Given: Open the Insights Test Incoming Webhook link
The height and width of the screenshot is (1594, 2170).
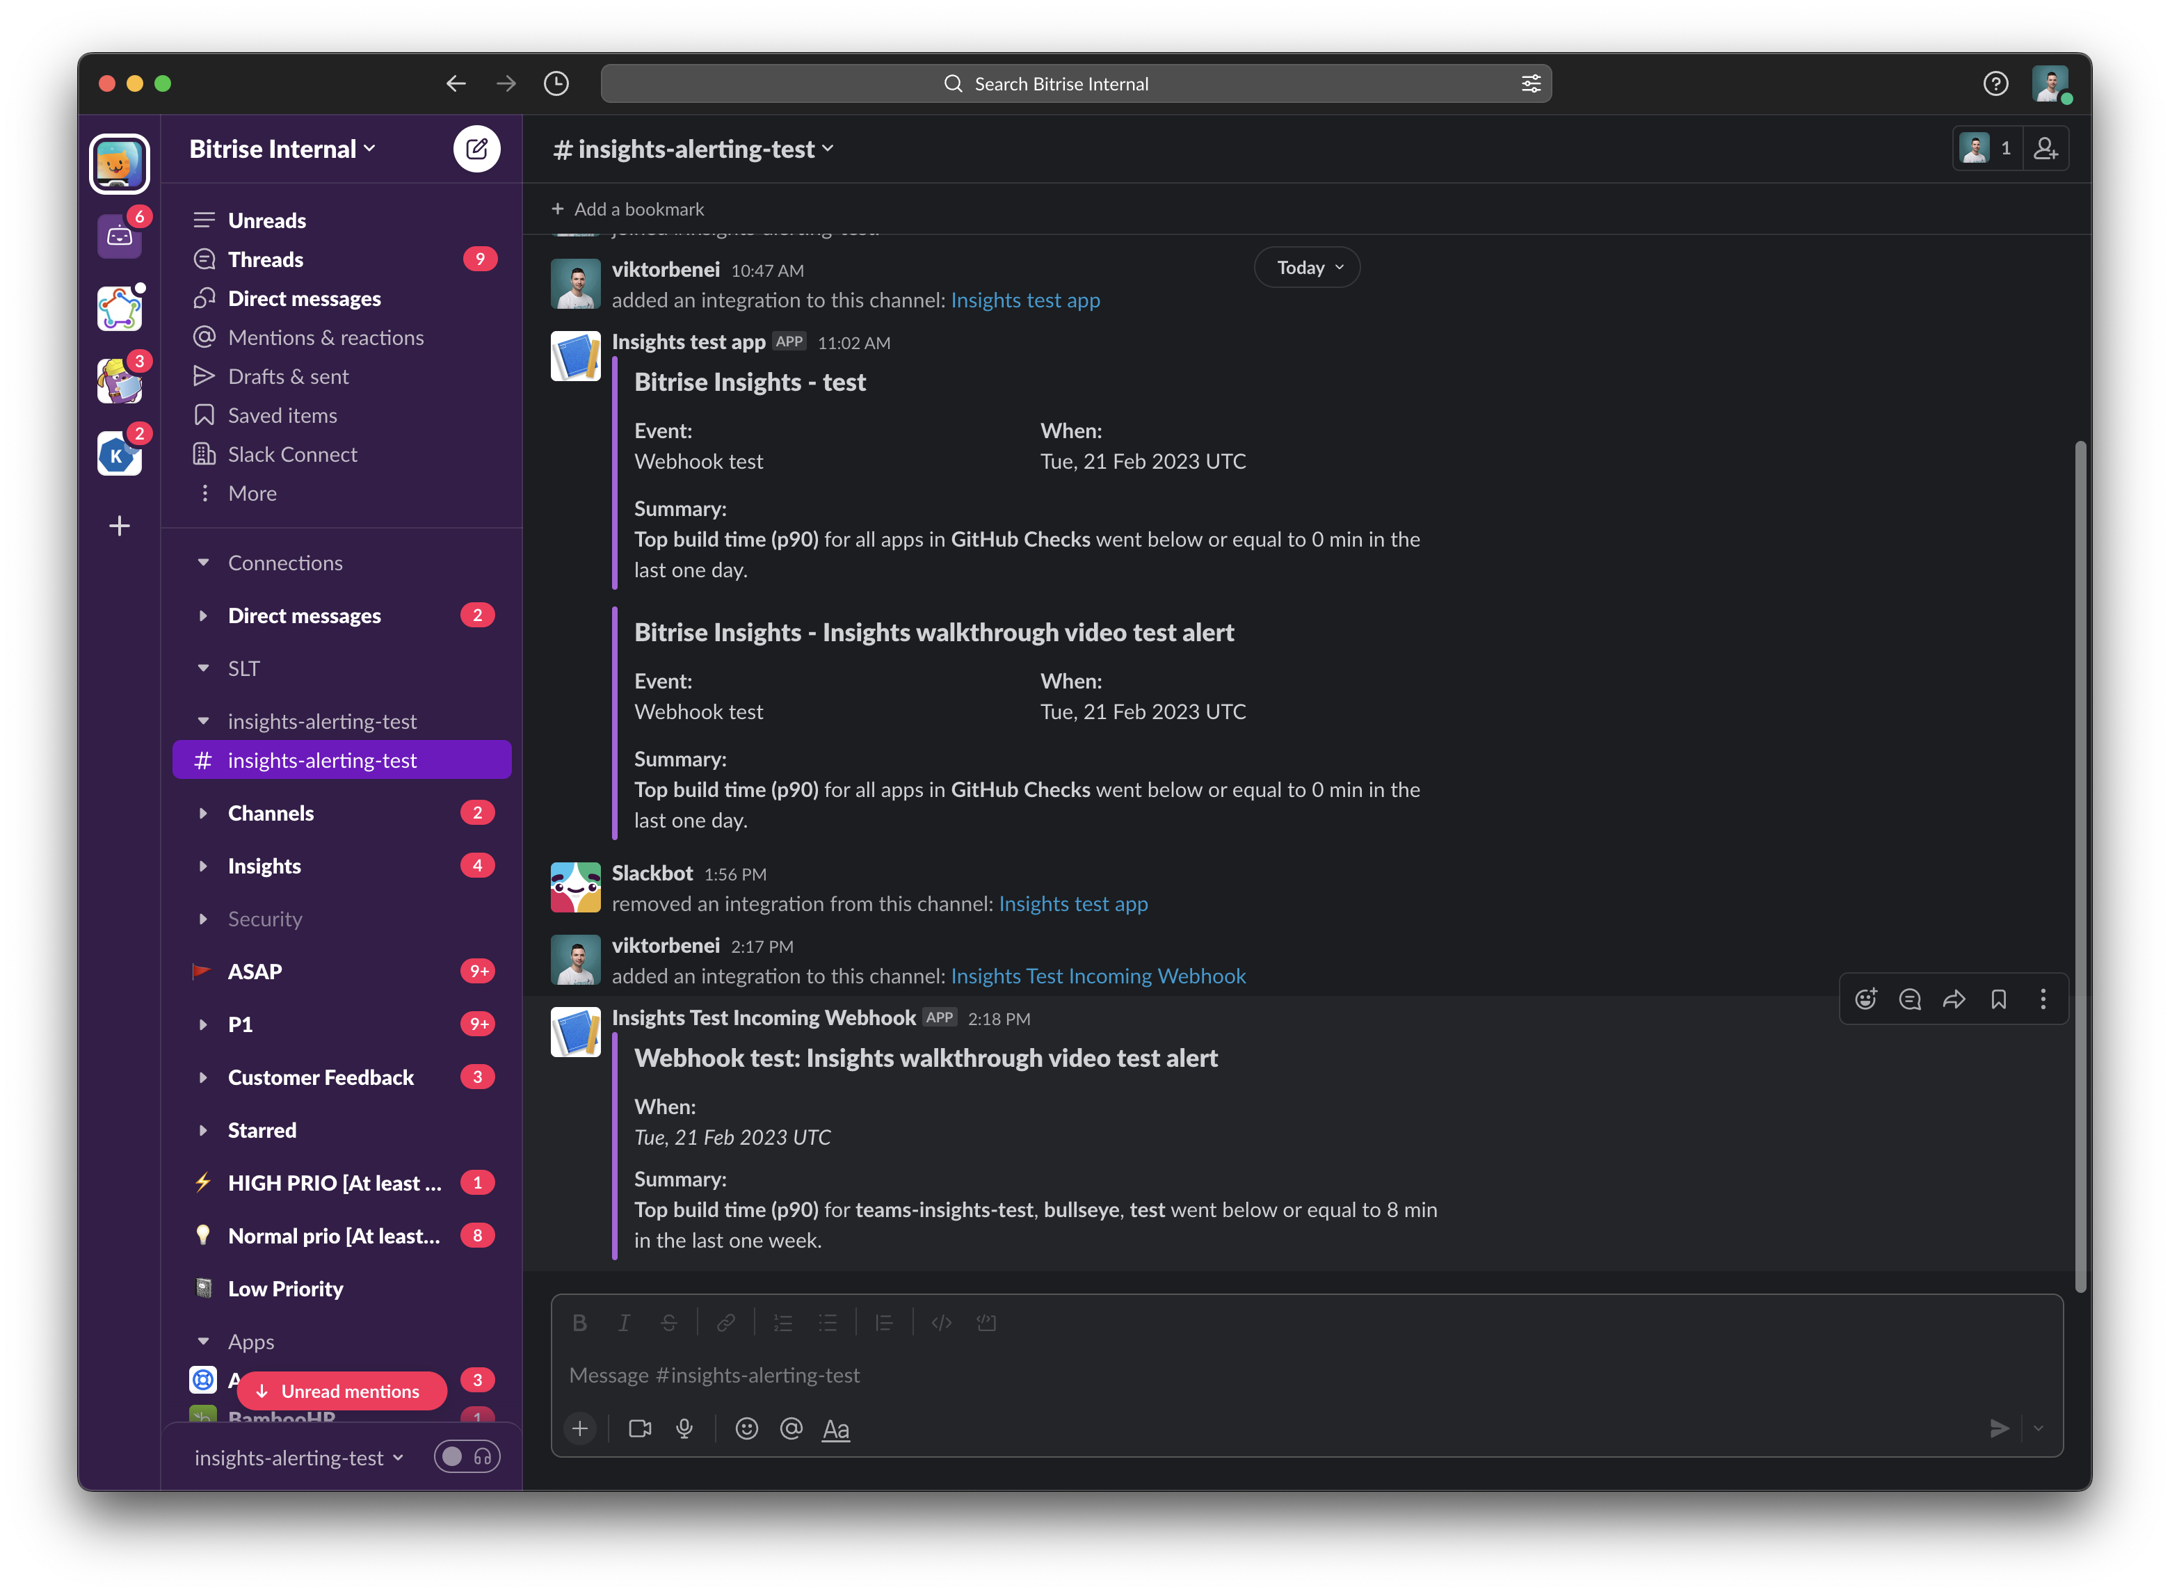Looking at the screenshot, I should coord(1098,976).
